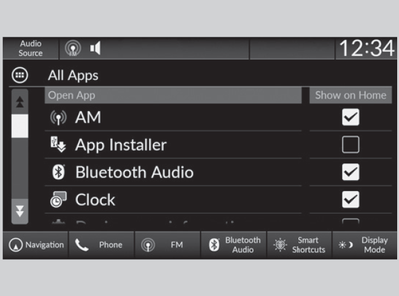This screenshot has width=399, height=296.
Task: Switch to Phone in the bottom bar
Action: point(101,245)
